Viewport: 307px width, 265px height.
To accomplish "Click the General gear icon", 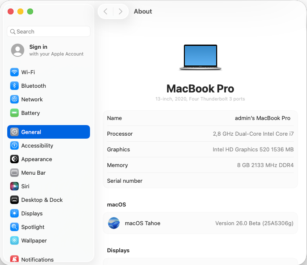I will 14,132.
